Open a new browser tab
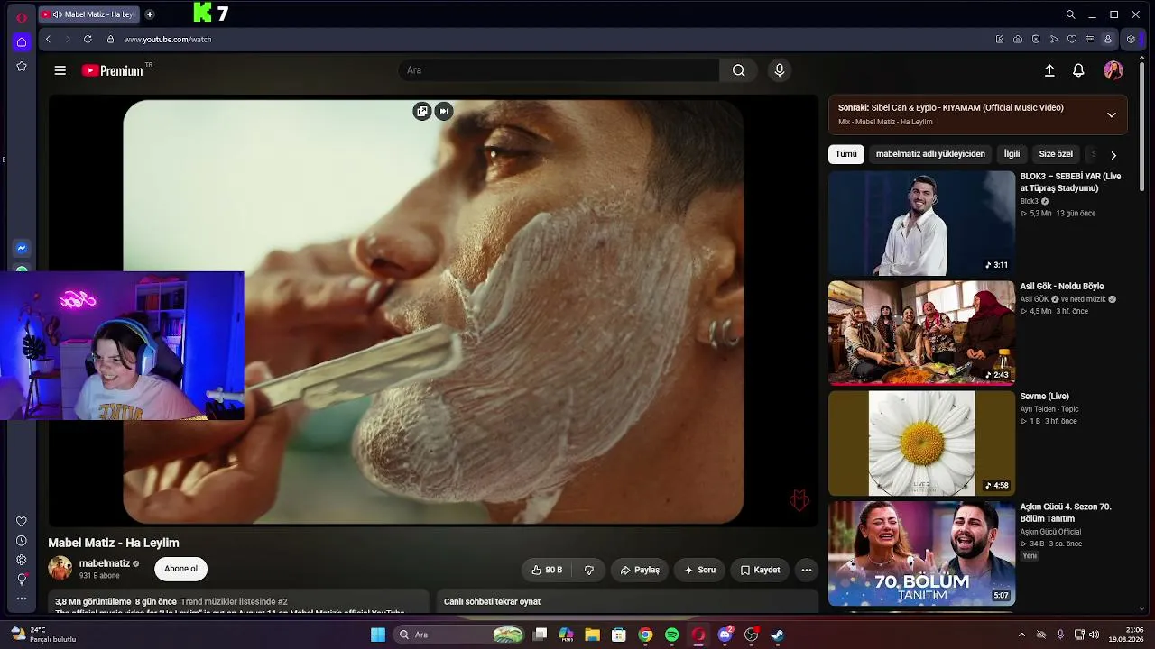This screenshot has height=649, width=1155. [150, 14]
